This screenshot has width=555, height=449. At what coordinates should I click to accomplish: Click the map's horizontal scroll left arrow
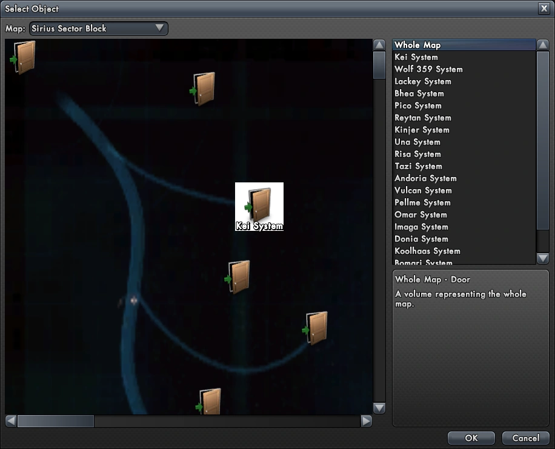tap(11, 421)
